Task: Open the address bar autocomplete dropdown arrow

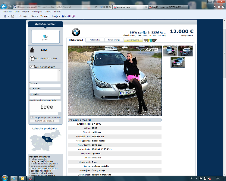Action: point(99,7)
